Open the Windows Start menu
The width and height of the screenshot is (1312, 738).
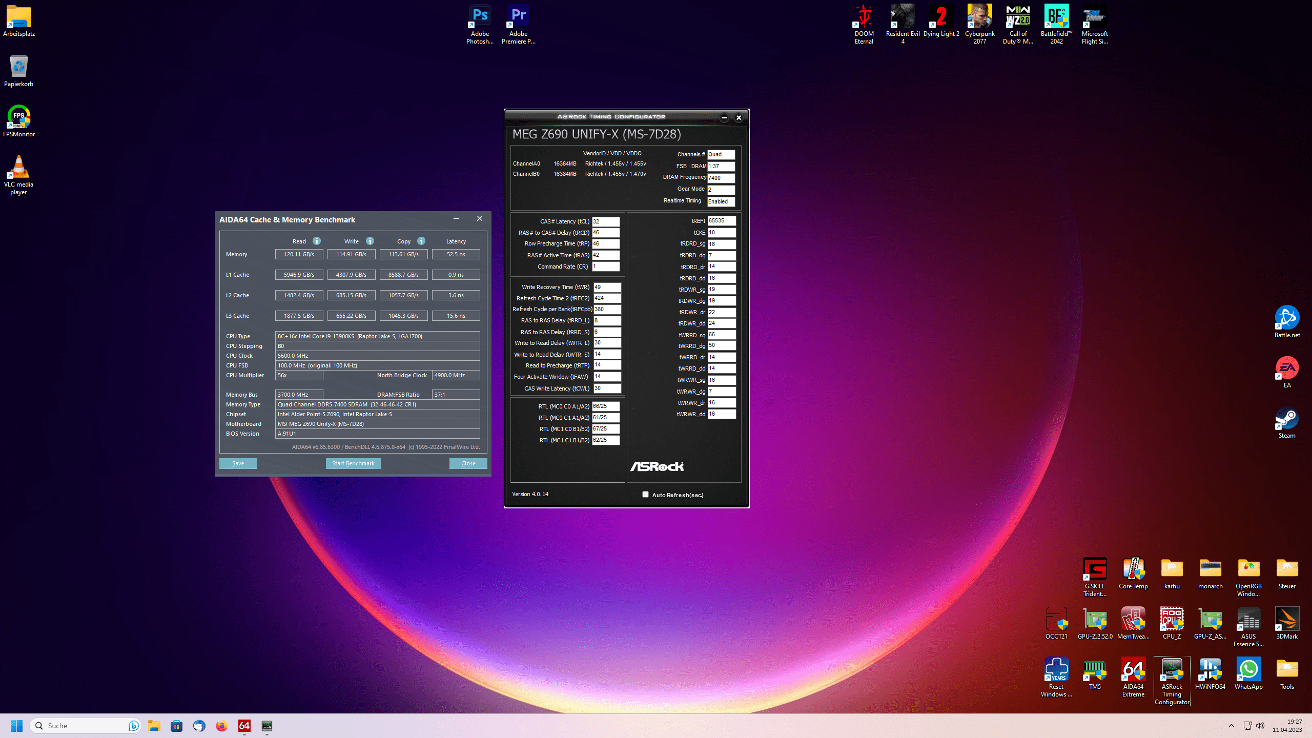click(16, 726)
